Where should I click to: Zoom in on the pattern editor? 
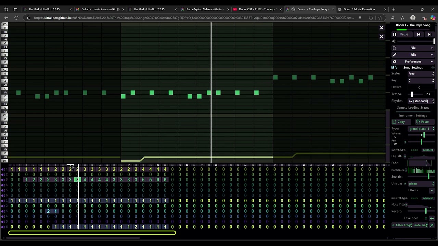tap(382, 28)
